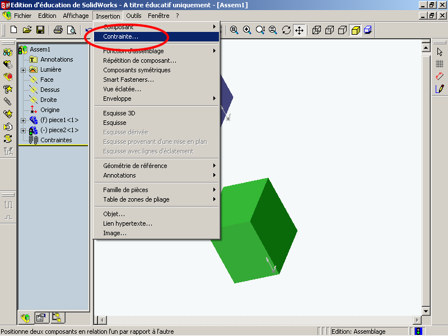
Task: Click the Print Preview icon
Action: point(72,30)
